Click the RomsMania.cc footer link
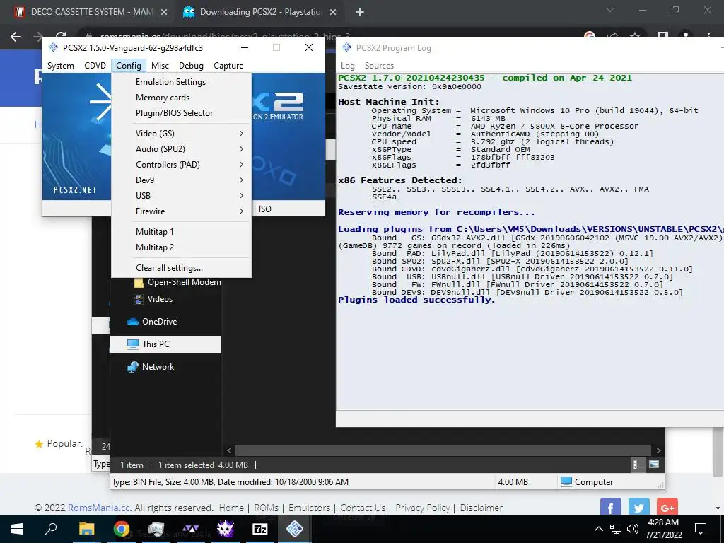 point(99,508)
